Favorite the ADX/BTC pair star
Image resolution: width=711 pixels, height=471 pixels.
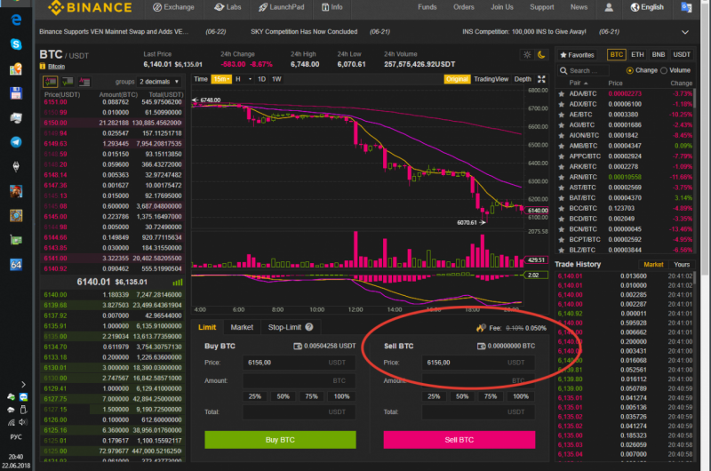(562, 104)
